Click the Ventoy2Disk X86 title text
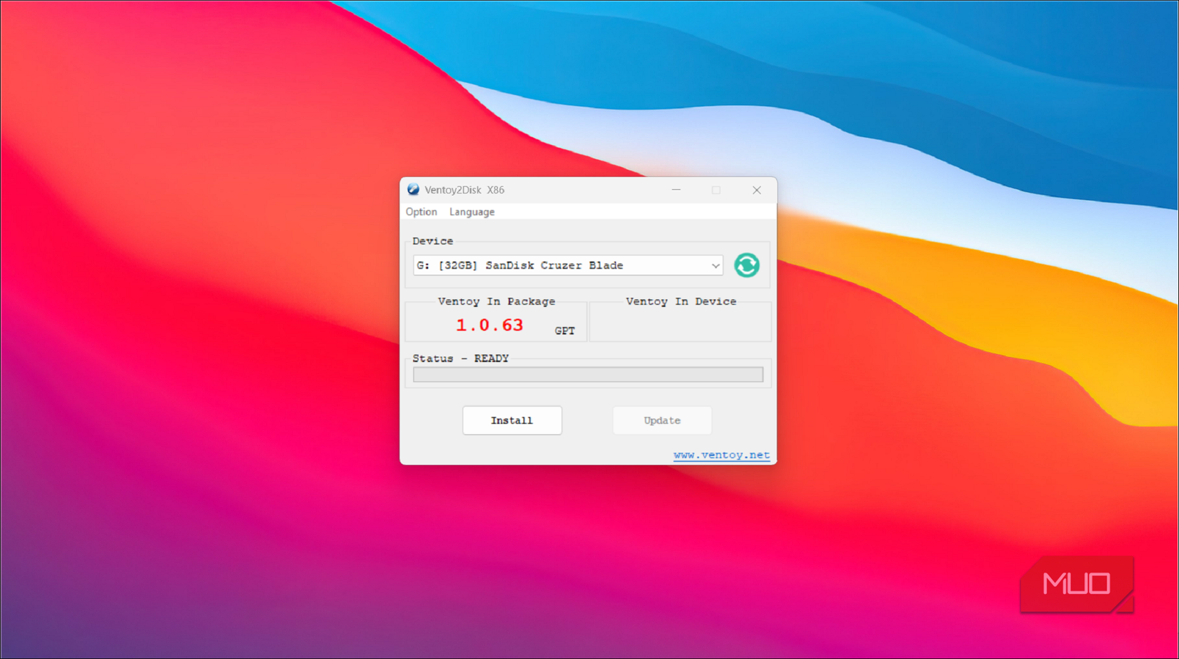Image resolution: width=1179 pixels, height=659 pixels. coord(464,190)
